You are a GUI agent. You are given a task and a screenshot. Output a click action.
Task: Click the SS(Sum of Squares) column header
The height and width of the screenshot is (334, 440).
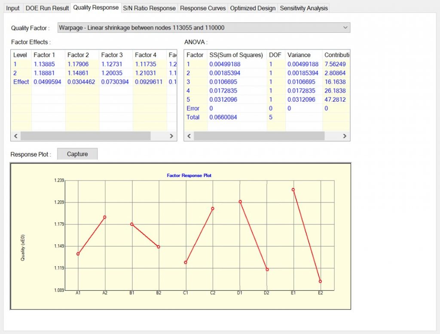coord(236,55)
